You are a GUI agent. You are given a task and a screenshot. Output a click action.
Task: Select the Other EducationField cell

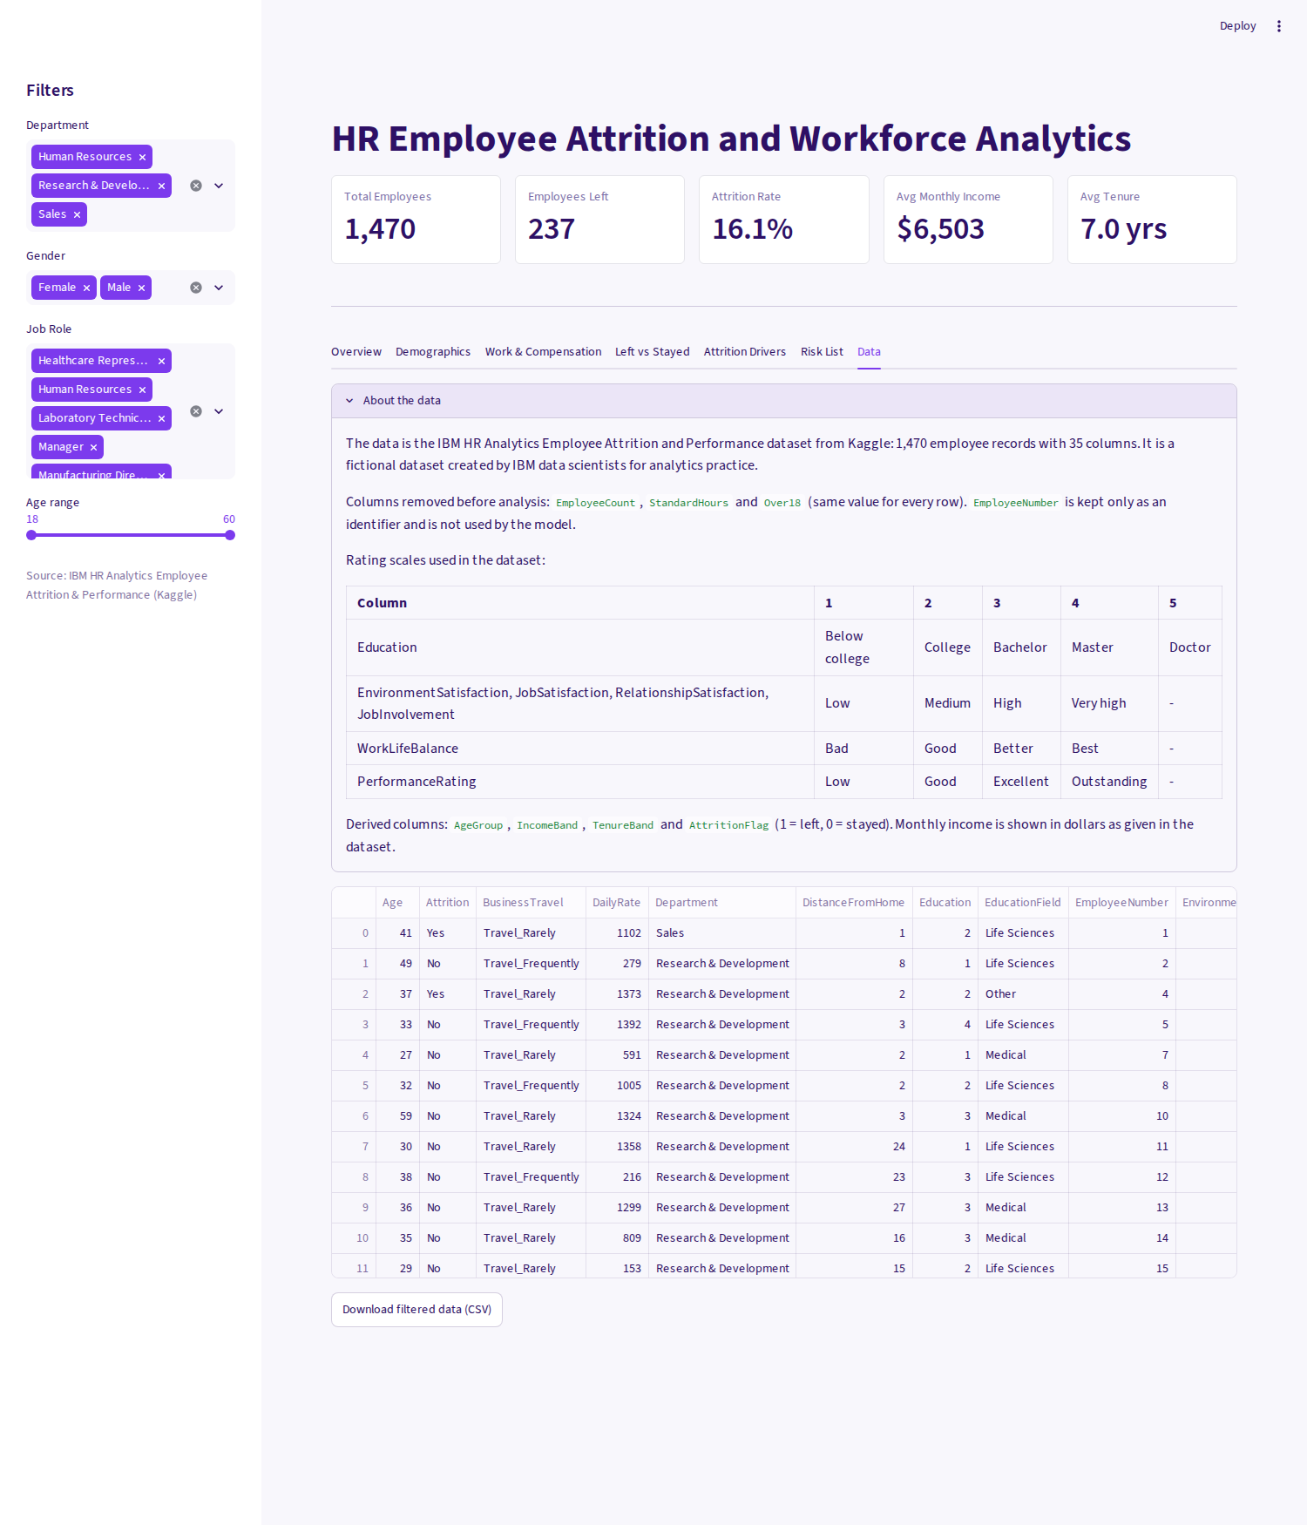[x=1023, y=994]
